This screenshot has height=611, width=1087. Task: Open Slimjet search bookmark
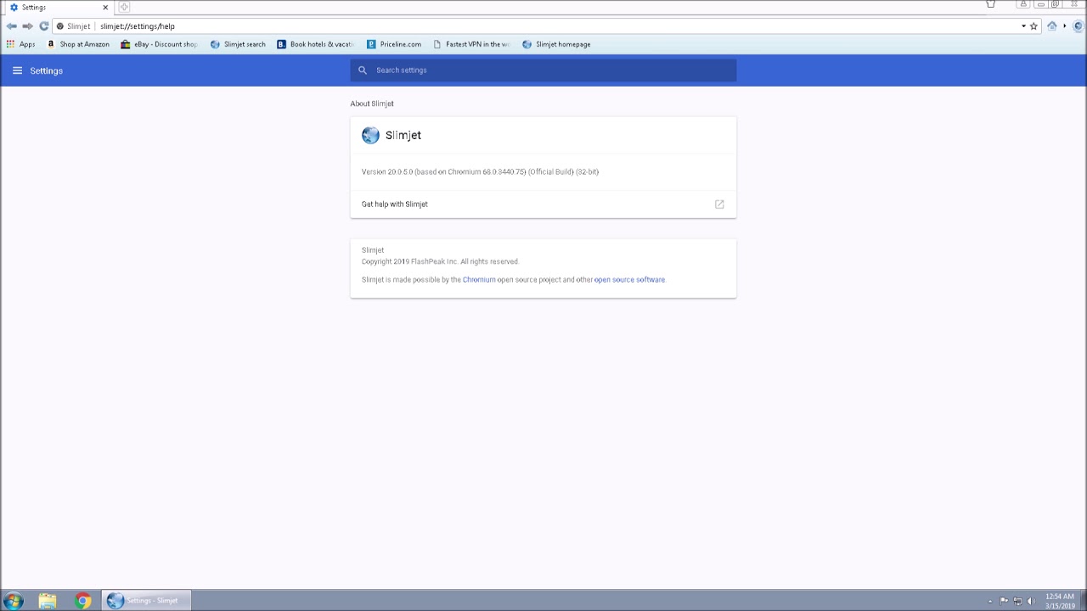tap(238, 44)
